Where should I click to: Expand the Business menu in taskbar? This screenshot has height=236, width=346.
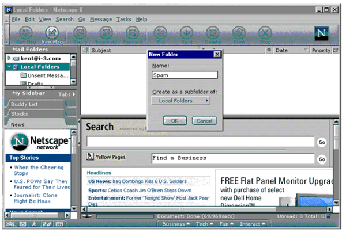(176, 224)
